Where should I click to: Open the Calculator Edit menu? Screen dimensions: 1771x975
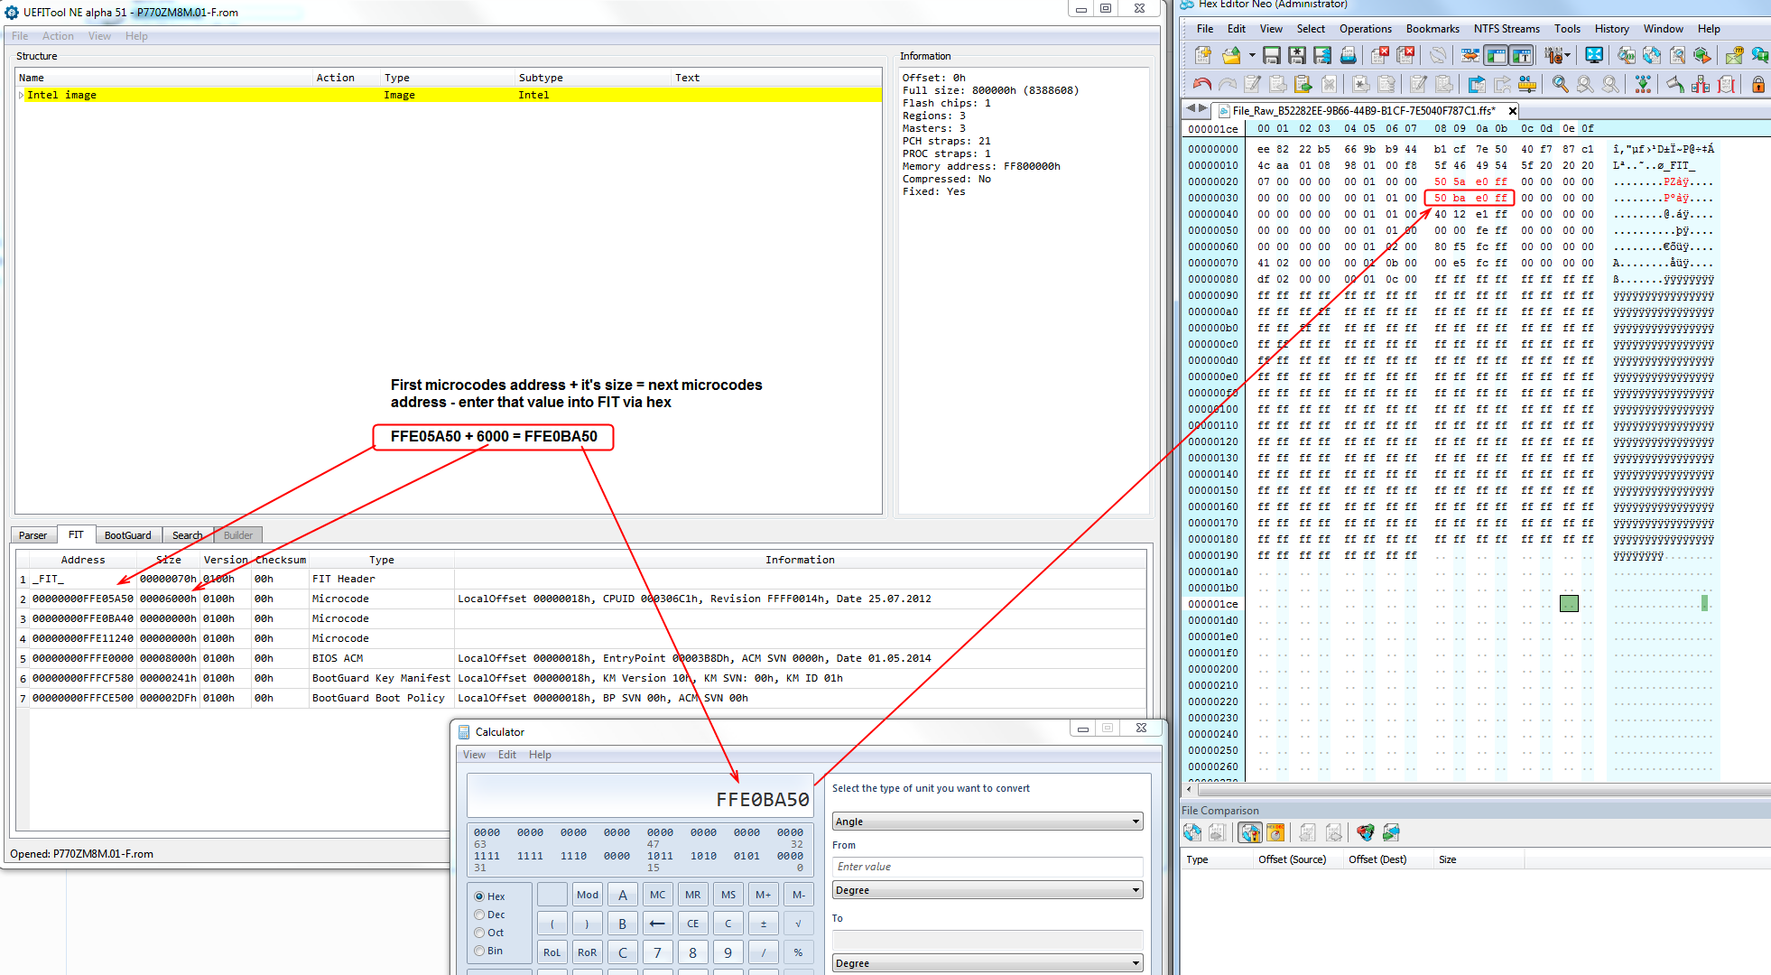click(507, 755)
